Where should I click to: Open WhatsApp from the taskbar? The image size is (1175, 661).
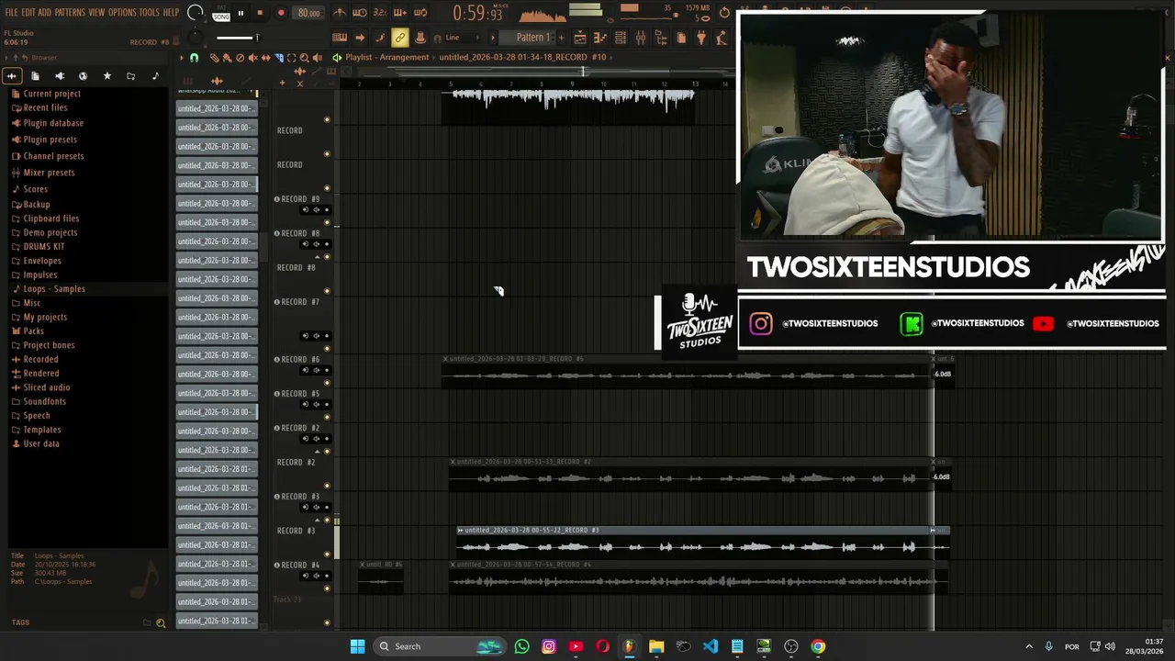(521, 646)
